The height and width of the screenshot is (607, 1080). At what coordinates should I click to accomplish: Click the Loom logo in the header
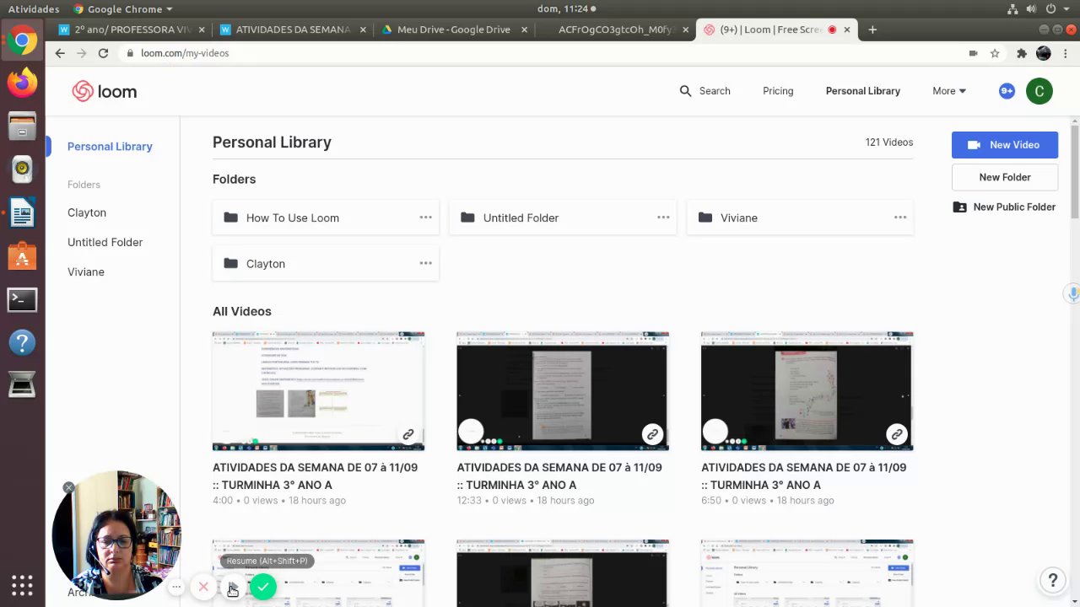pyautogui.click(x=104, y=91)
